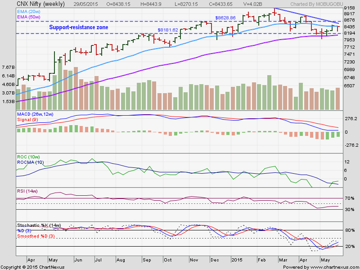This screenshot has height=270, width=360.
Task: Click the ROC (10w) indicator label
Action: click(29, 157)
